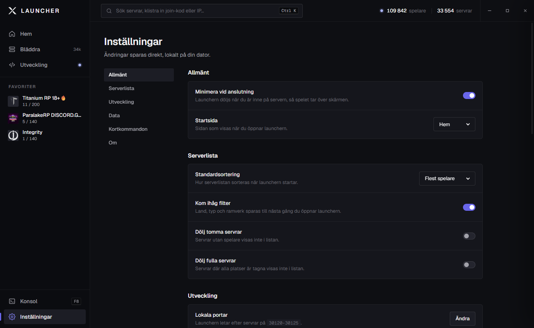Turn off Kom ihåg filter

pos(469,207)
